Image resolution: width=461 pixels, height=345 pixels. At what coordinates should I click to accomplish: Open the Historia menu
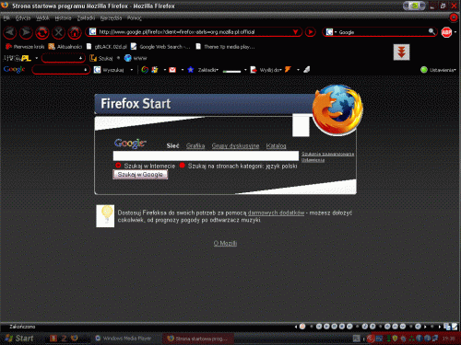63,18
